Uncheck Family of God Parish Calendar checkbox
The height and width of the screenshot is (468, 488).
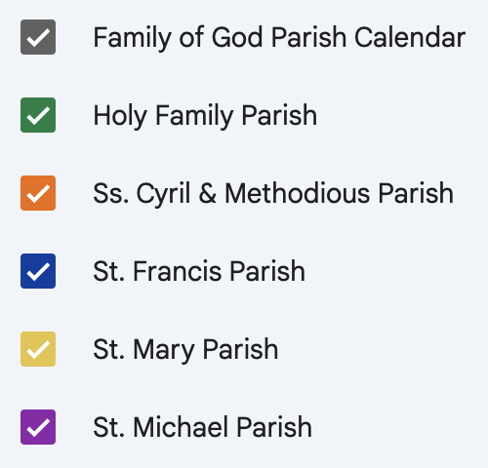[x=38, y=37]
